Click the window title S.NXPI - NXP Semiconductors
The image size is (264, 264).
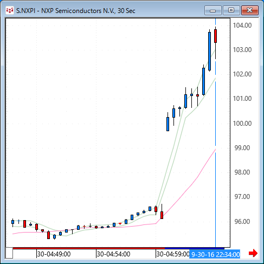pyautogui.click(x=76, y=11)
